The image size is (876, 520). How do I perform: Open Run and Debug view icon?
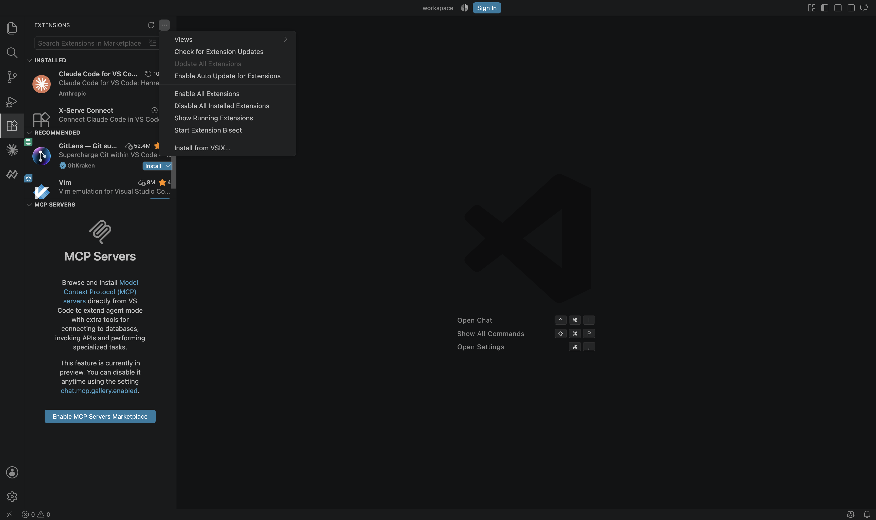pyautogui.click(x=12, y=102)
